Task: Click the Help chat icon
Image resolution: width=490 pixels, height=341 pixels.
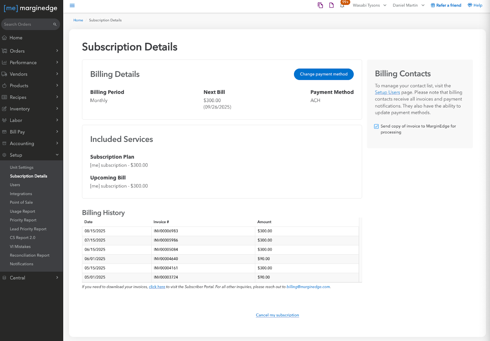Action: [x=470, y=5]
